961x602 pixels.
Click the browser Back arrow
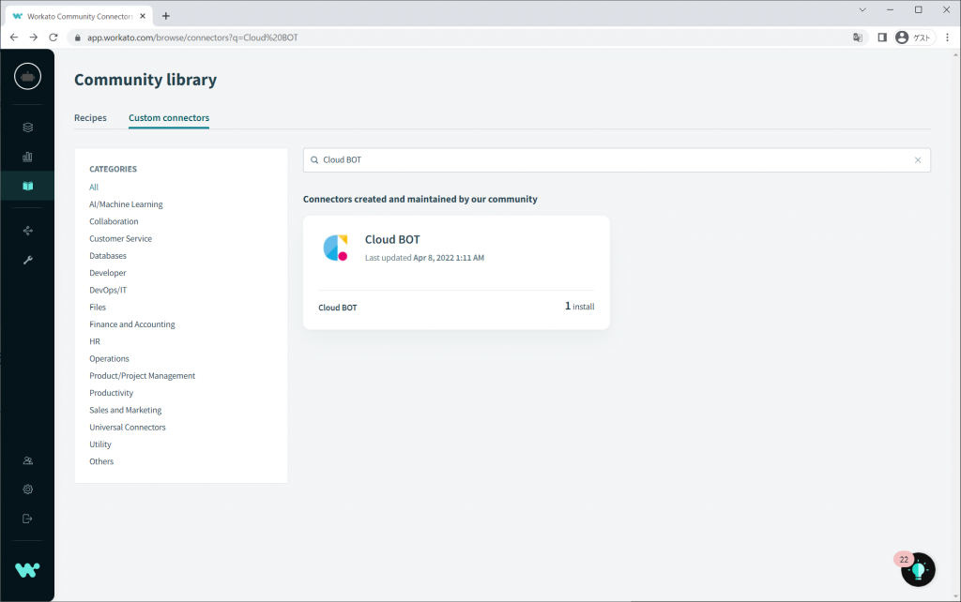tap(14, 38)
